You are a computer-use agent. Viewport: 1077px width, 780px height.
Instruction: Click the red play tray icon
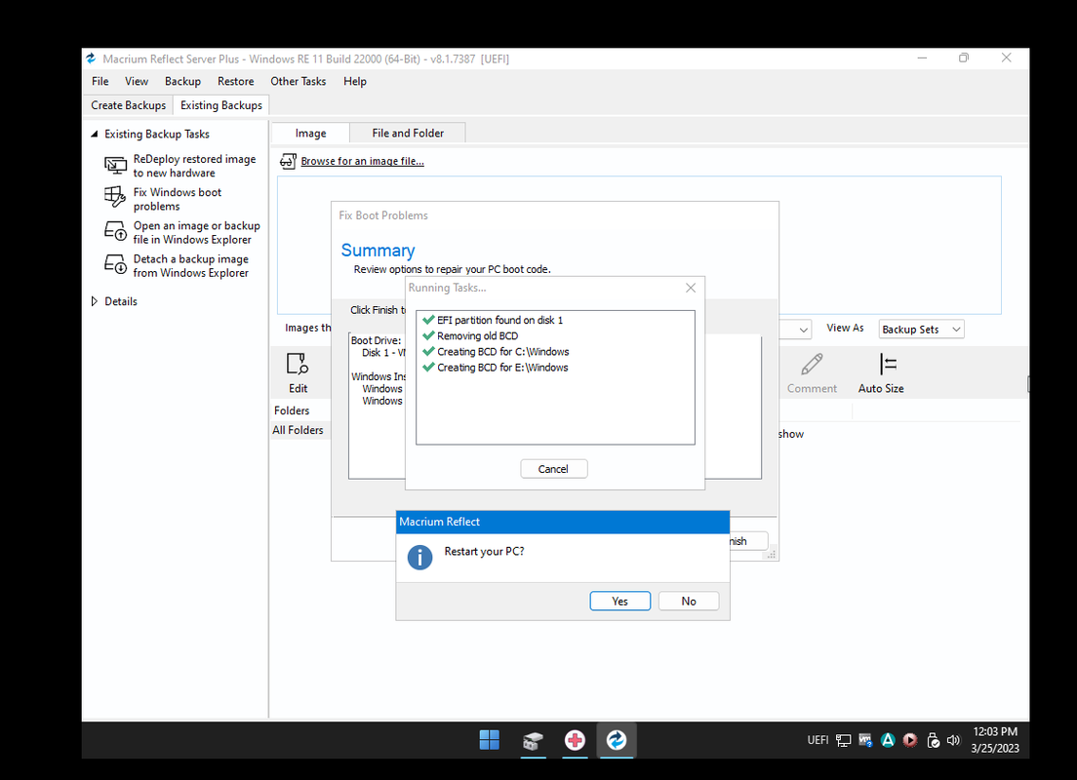[x=910, y=740]
